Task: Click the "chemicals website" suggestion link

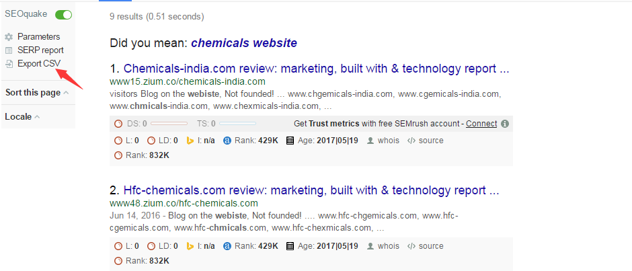Action: point(243,43)
